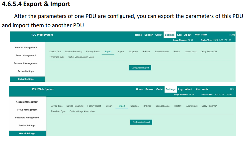Screen dimensions: 244x141
Task: Select Password Management in lower sidebar
Action: pyautogui.click(x=27, y=118)
